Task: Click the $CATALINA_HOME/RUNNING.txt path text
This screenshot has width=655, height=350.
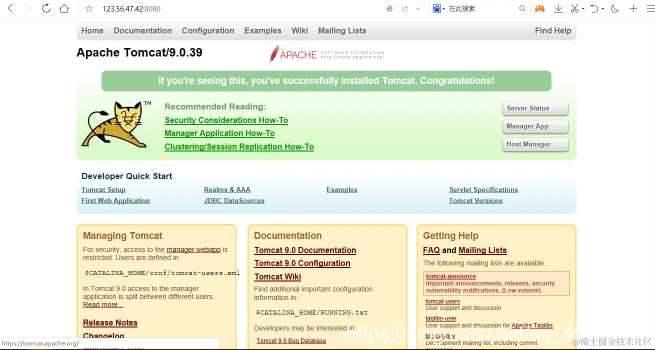Action: (x=312, y=312)
